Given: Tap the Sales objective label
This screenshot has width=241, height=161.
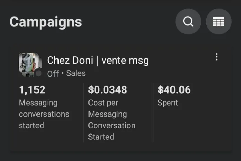Looking at the screenshot, I should 76,73.
